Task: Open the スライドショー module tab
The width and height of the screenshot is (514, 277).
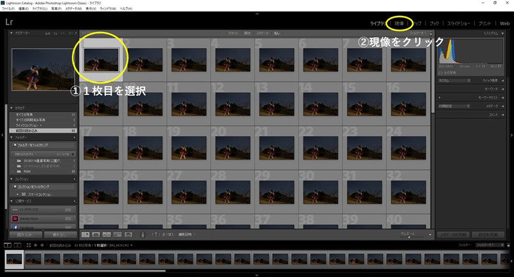Action: click(459, 24)
